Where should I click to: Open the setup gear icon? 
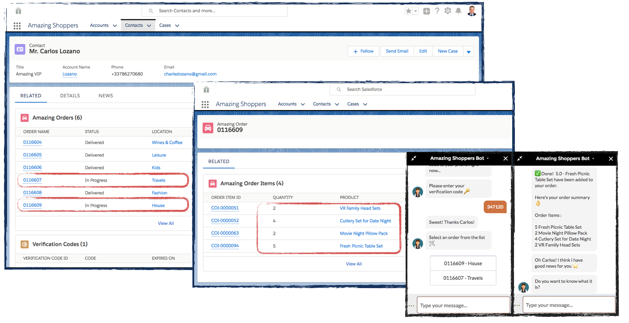tap(448, 11)
